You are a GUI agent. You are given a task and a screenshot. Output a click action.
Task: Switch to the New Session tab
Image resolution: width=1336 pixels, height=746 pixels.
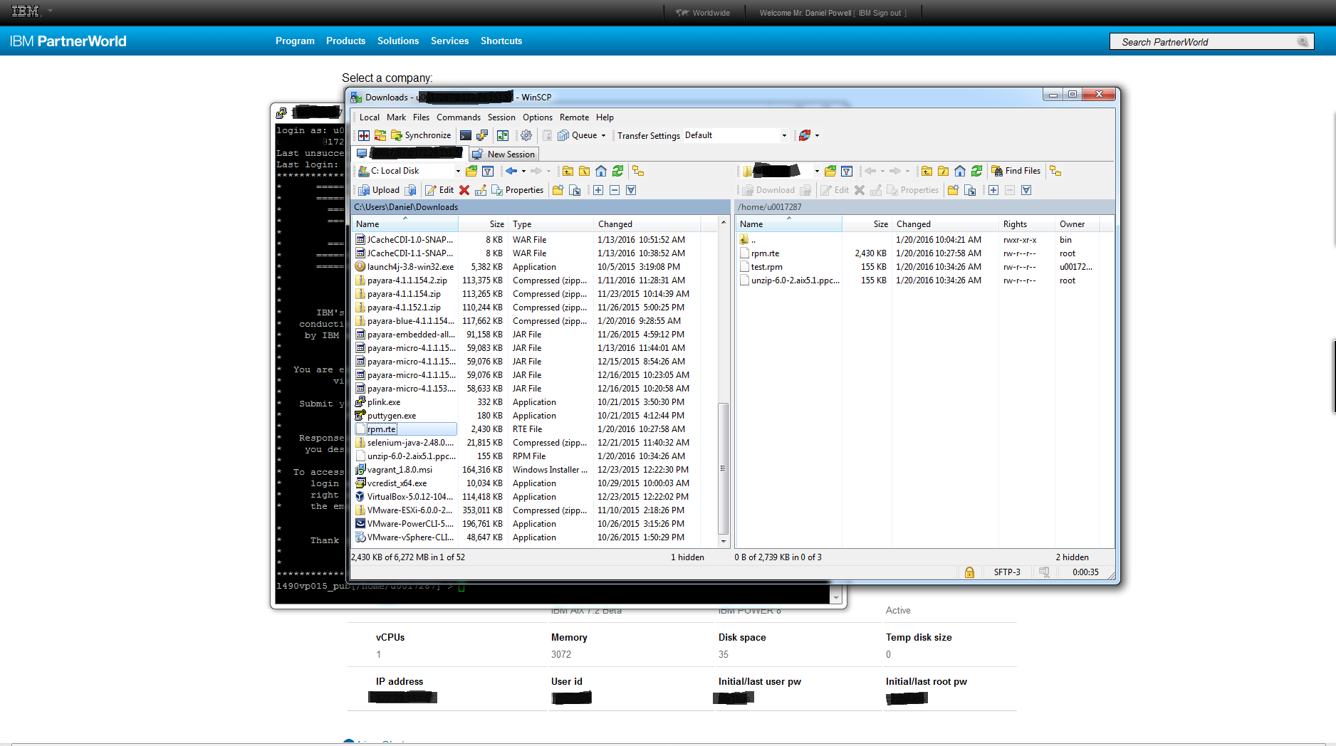504,154
